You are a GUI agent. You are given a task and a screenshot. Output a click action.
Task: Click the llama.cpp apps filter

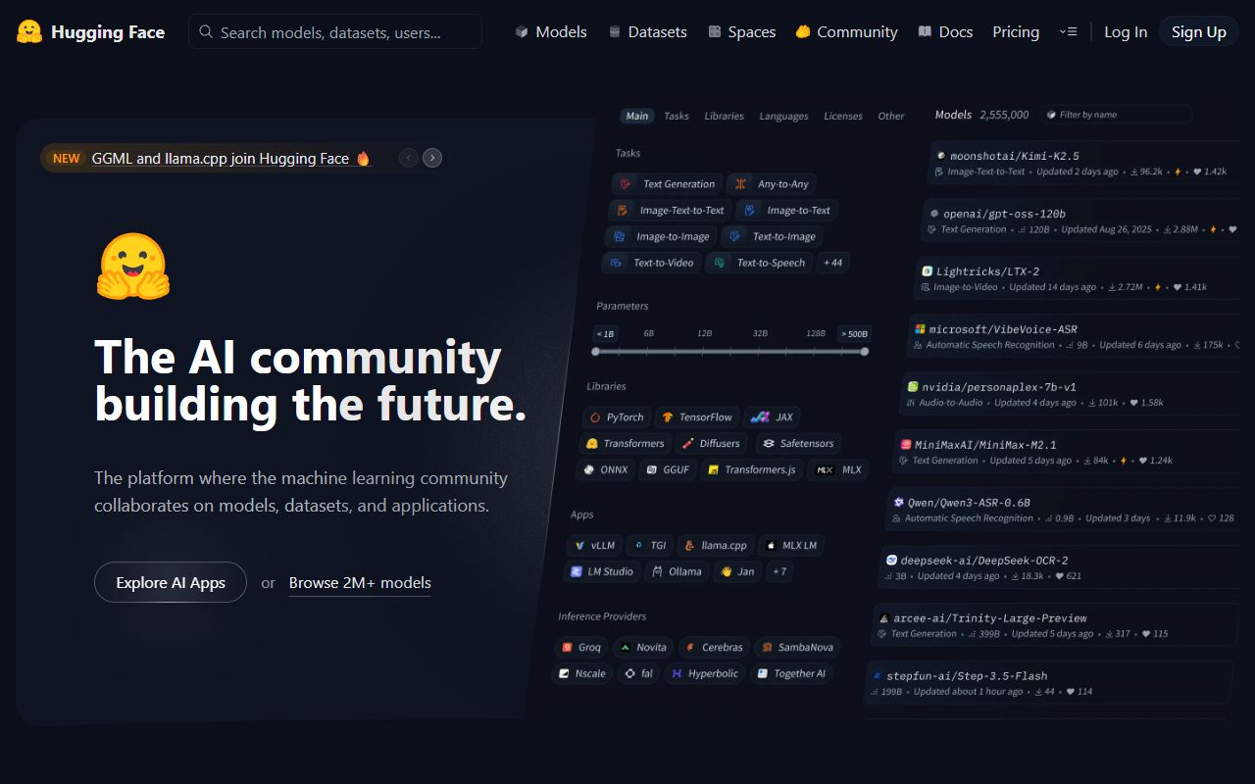pyautogui.click(x=715, y=545)
